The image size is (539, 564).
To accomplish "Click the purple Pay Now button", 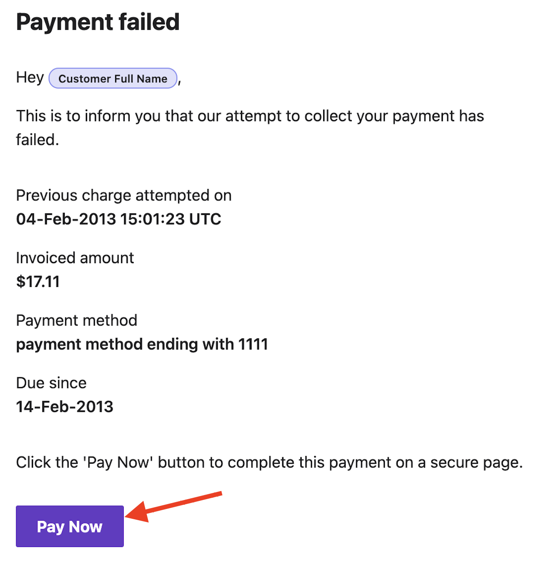I will coord(70,526).
